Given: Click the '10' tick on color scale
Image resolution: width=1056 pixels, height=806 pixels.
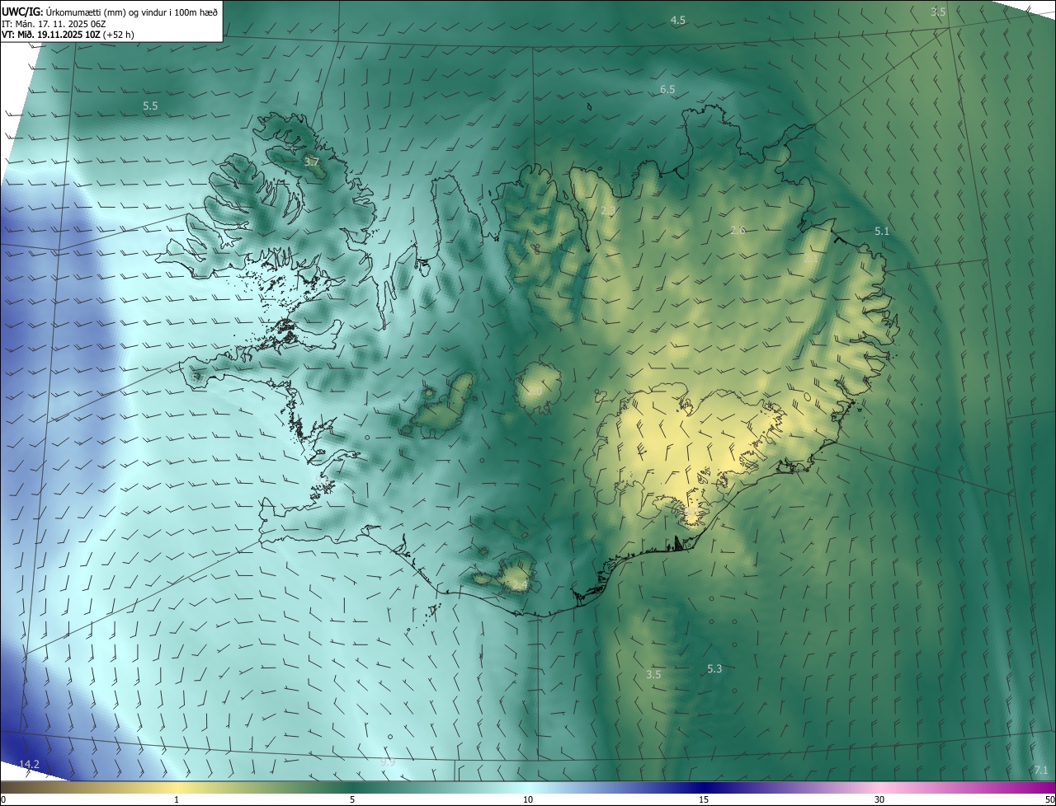Looking at the screenshot, I should coord(528,799).
